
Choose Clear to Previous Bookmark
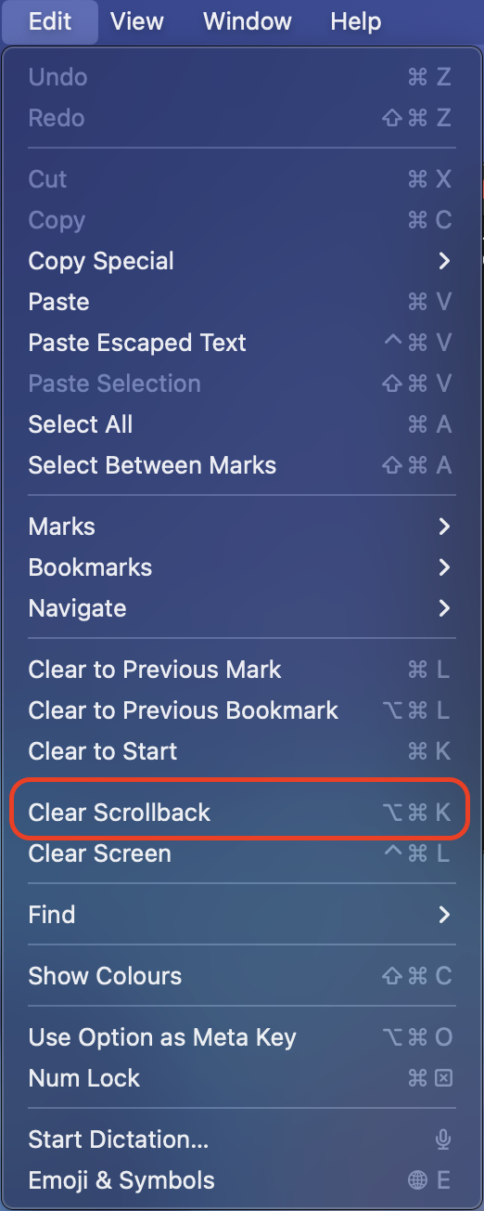(240, 710)
